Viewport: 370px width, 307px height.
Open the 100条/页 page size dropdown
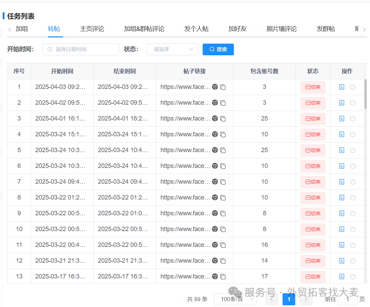tap(235, 299)
